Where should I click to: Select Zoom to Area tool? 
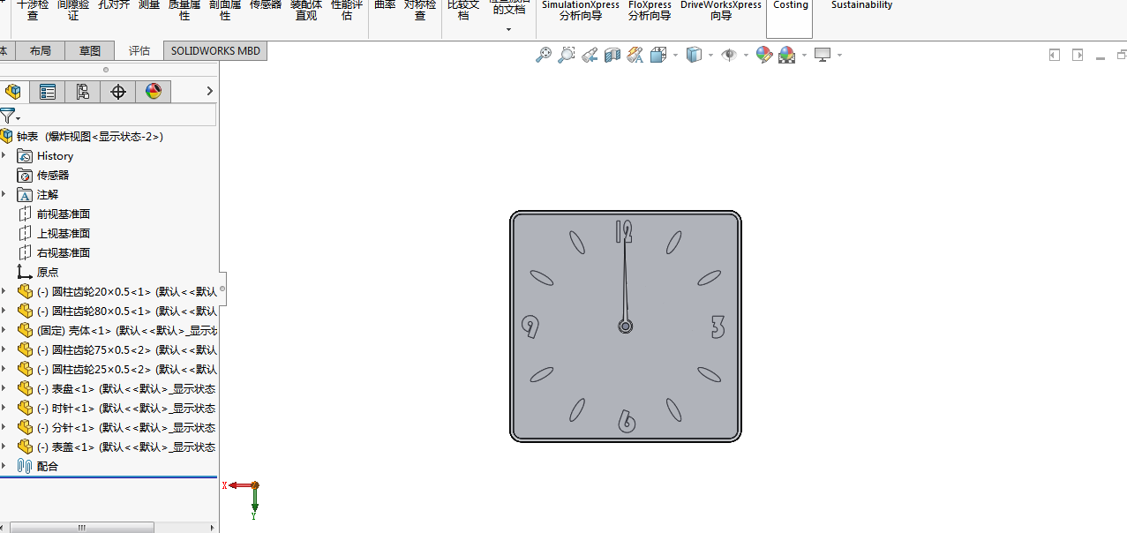tap(567, 55)
